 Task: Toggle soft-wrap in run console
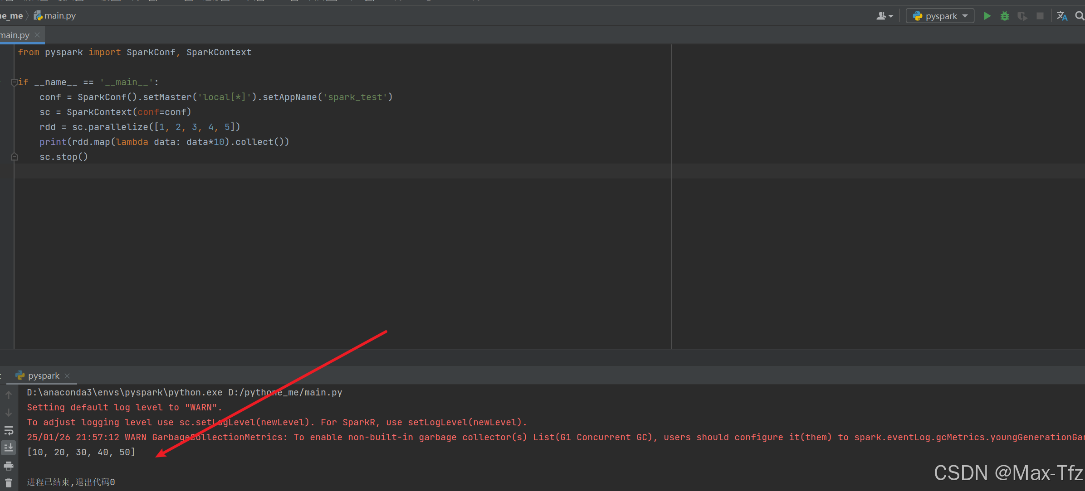9,430
